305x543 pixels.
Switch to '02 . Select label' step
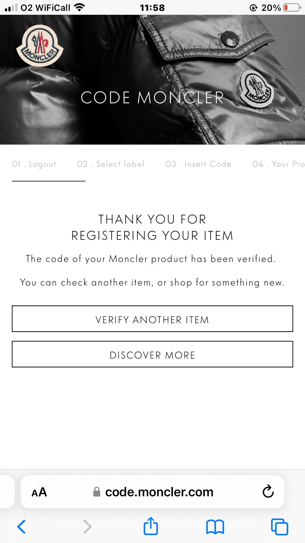pyautogui.click(x=111, y=164)
